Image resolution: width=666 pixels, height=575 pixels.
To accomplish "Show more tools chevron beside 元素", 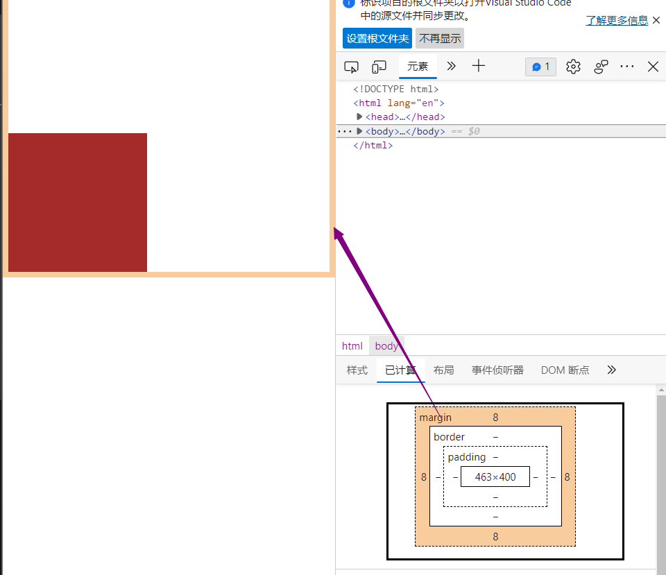I will [451, 67].
